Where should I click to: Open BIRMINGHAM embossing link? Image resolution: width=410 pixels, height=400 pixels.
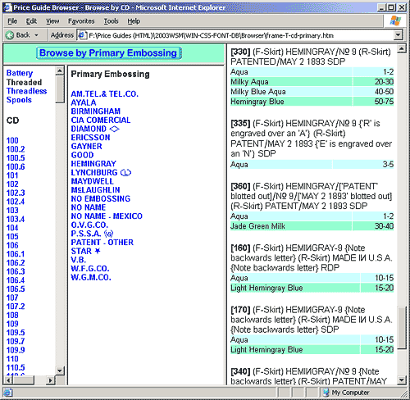tap(96, 111)
